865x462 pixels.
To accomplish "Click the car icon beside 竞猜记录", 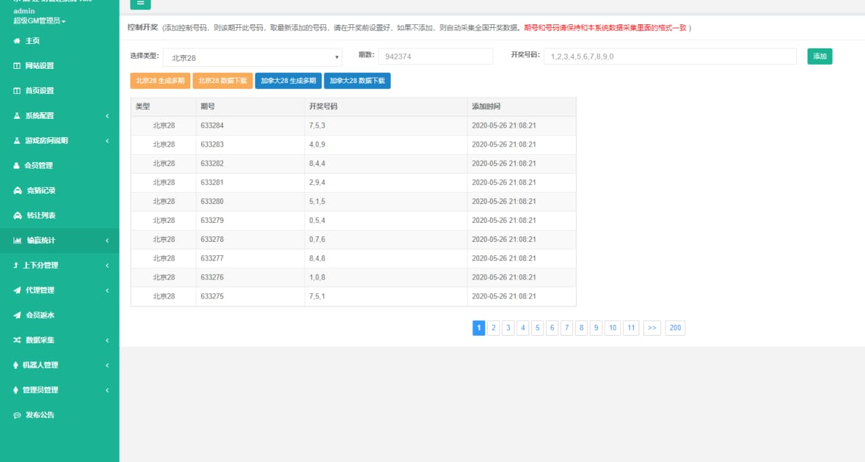I will (x=18, y=190).
